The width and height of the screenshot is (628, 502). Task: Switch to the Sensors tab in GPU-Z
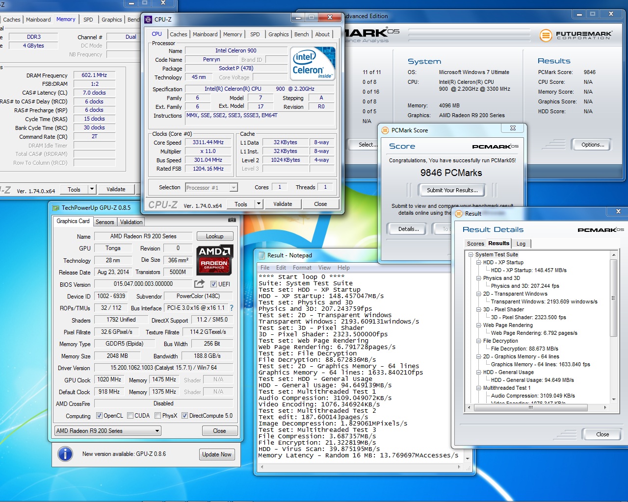coord(105,222)
